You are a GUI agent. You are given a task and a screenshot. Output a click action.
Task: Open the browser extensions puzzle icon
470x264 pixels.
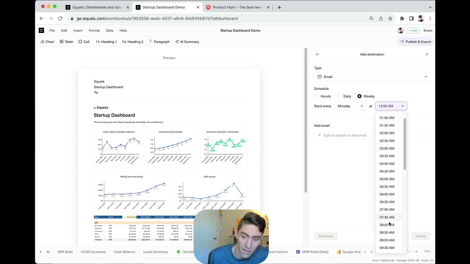pyautogui.click(x=402, y=18)
